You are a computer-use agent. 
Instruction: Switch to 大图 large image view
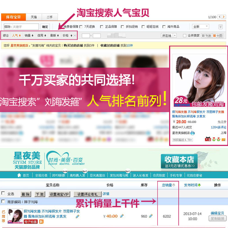tap(218, 36)
